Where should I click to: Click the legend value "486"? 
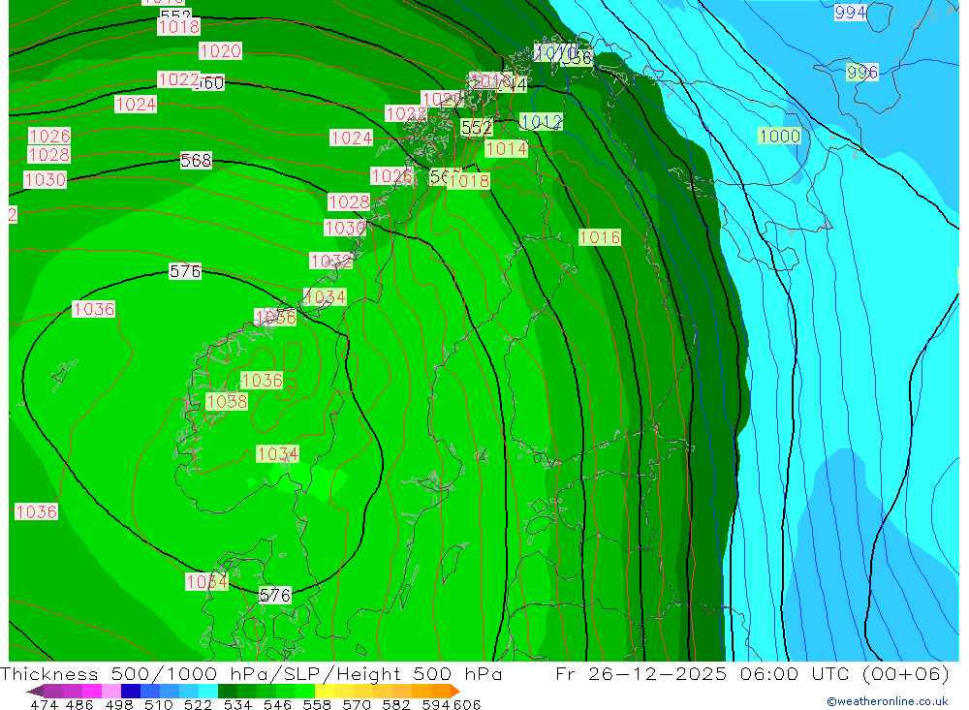click(79, 704)
